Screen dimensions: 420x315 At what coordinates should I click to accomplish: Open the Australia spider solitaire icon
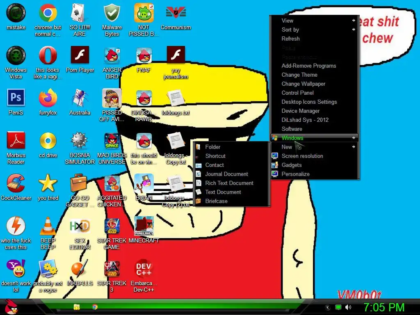click(80, 98)
